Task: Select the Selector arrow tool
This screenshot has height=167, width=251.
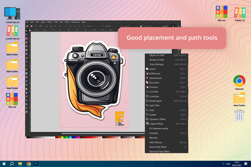Action: [26, 31]
